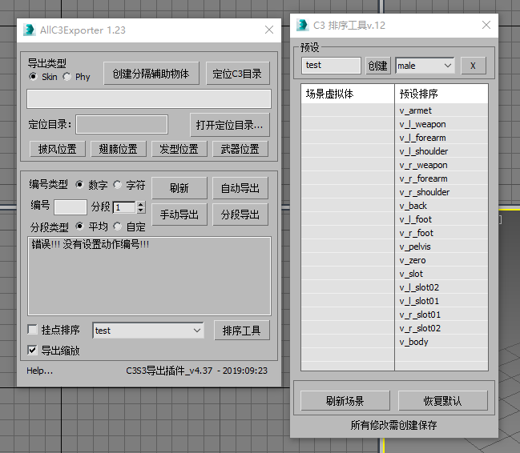Screen dimensions: 520x453
Task: Select v_r_weapon row
Action: pos(441,165)
